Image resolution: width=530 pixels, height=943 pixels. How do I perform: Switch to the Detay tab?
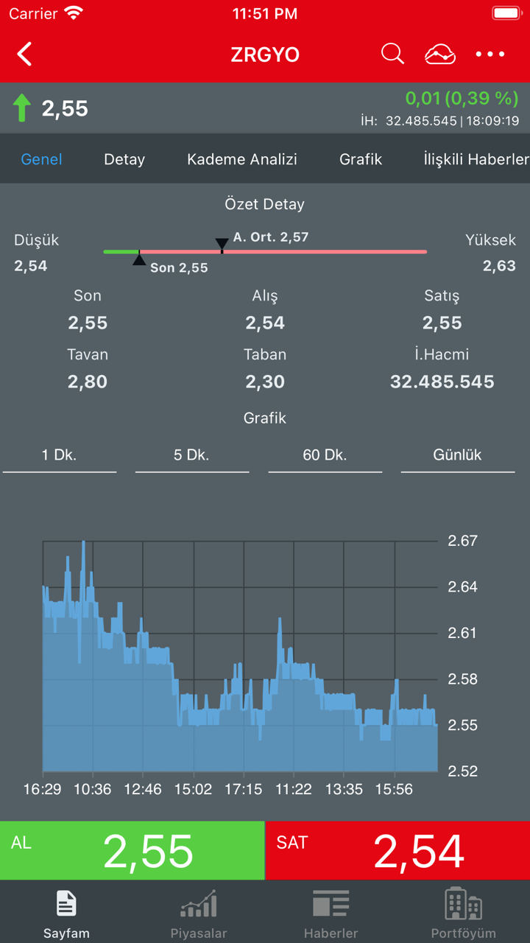[x=124, y=159]
